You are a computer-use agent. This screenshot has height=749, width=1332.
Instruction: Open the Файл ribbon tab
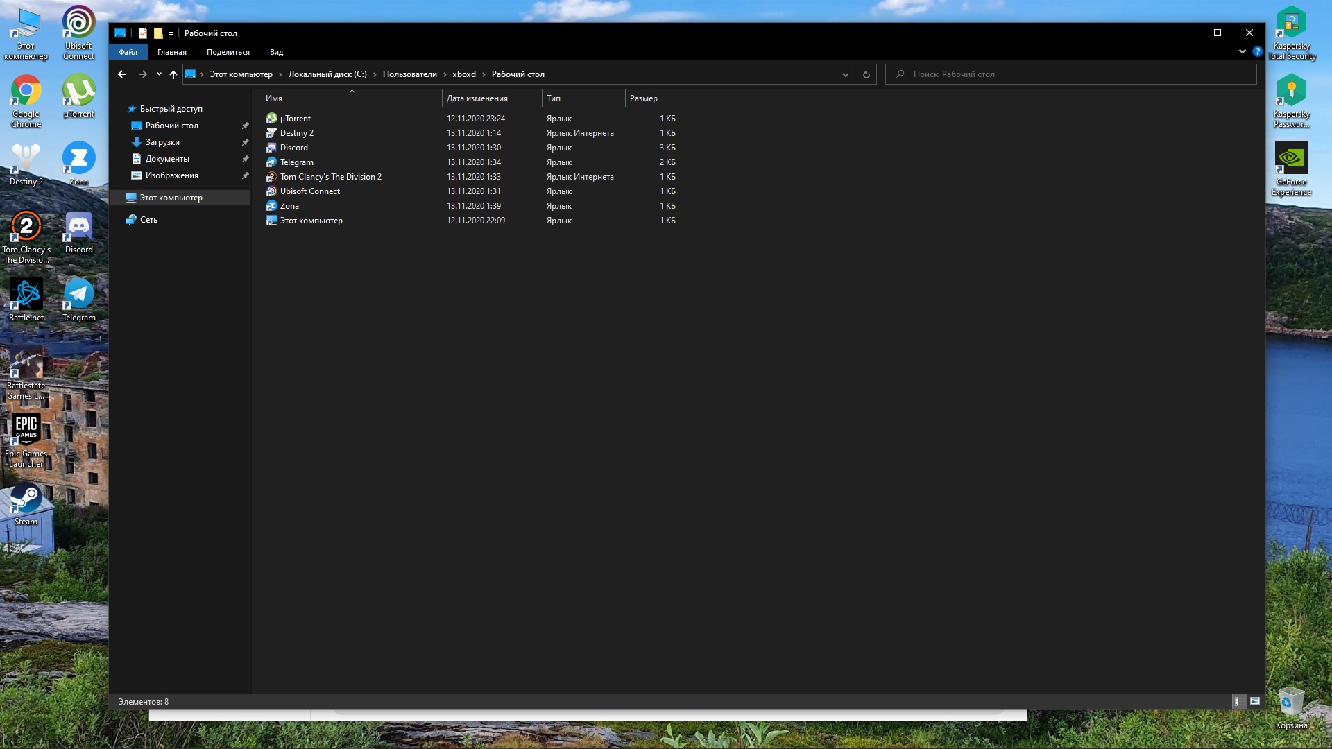(128, 52)
